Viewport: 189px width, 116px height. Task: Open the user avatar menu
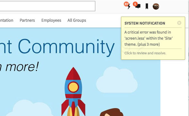coord(156,6)
